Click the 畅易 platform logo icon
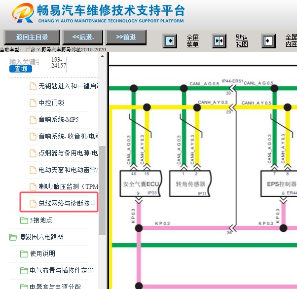Viewport: 297px width, 289px height. 23,13
